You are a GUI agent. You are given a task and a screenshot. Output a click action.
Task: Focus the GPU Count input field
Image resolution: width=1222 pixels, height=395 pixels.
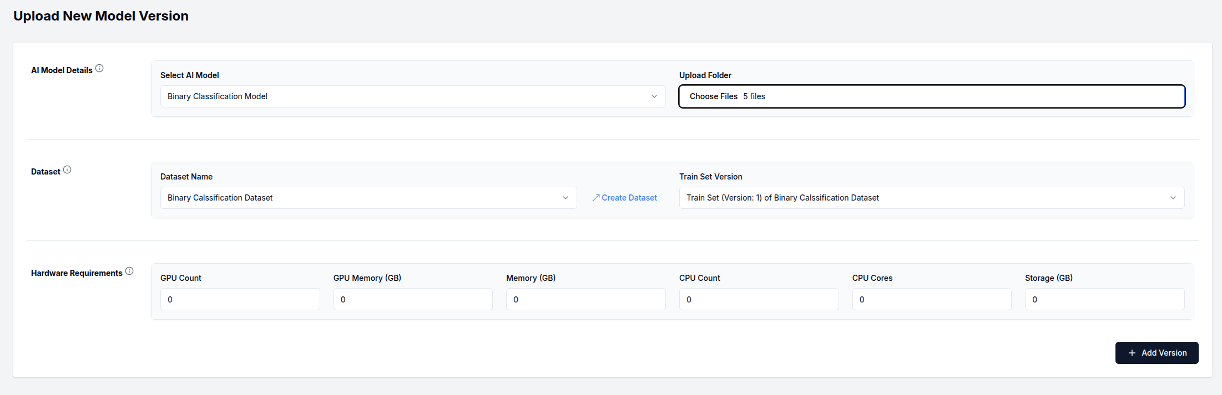tap(240, 299)
